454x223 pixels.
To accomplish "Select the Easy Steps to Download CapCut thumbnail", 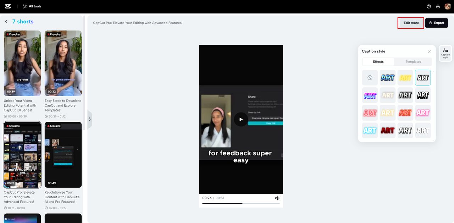I will click(x=63, y=63).
